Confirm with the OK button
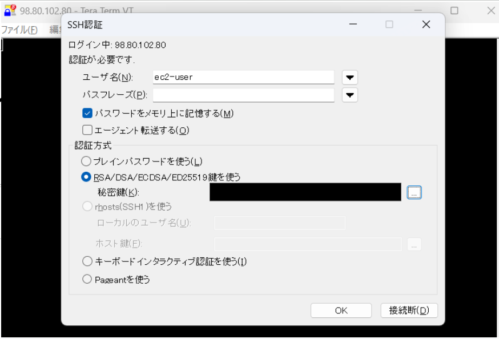Image resolution: width=499 pixels, height=339 pixels. click(x=341, y=310)
